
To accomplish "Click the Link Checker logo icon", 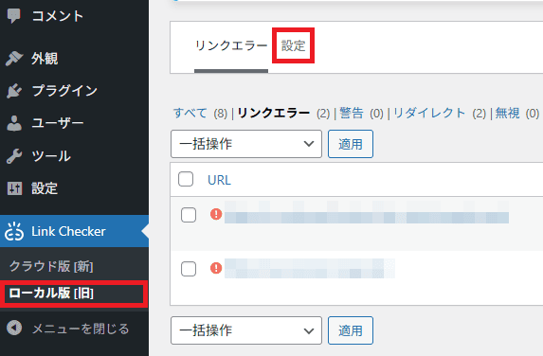I will point(14,231).
